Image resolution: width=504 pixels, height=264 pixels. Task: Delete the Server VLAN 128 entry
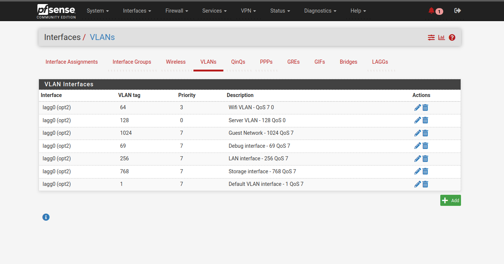point(425,120)
